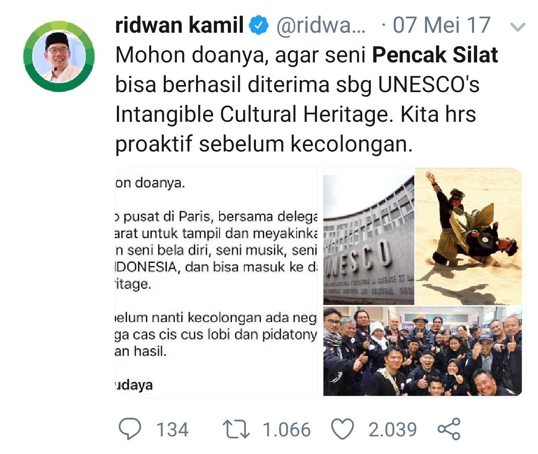Open the @ridwa... handle link
The width and height of the screenshot is (538, 454).
[321, 25]
